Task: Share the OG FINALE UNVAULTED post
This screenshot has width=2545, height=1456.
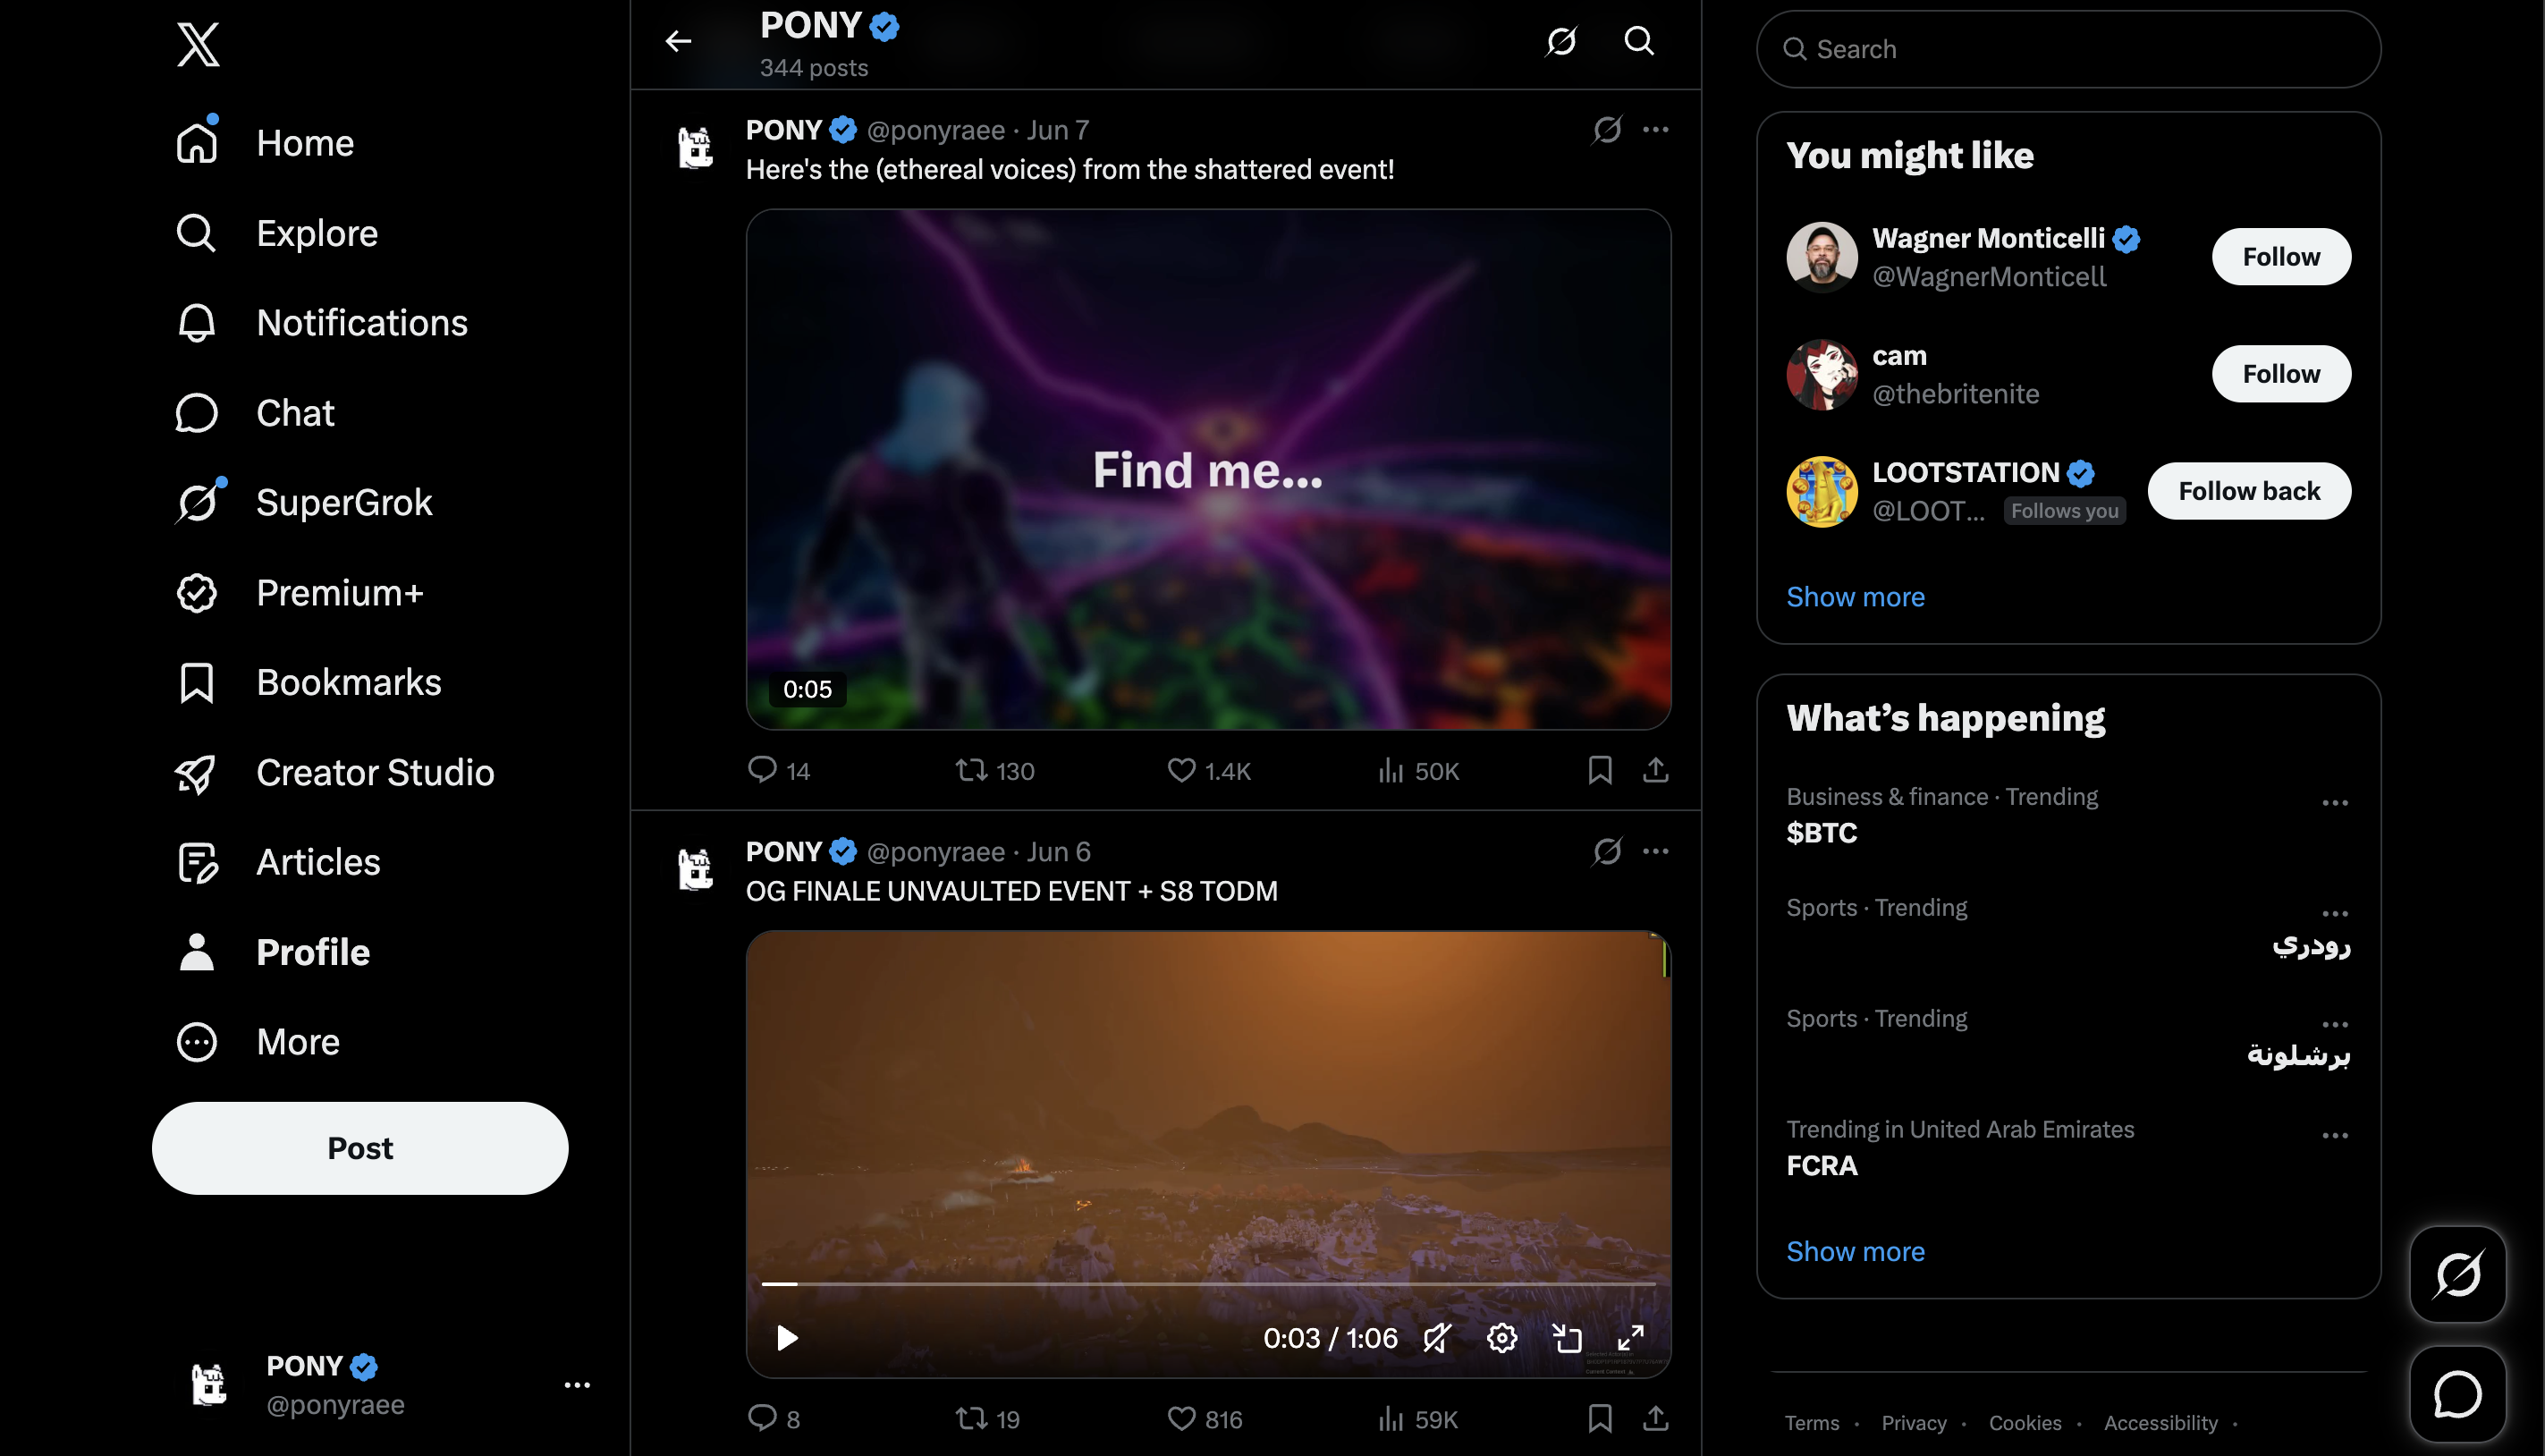Action: coord(1655,1418)
